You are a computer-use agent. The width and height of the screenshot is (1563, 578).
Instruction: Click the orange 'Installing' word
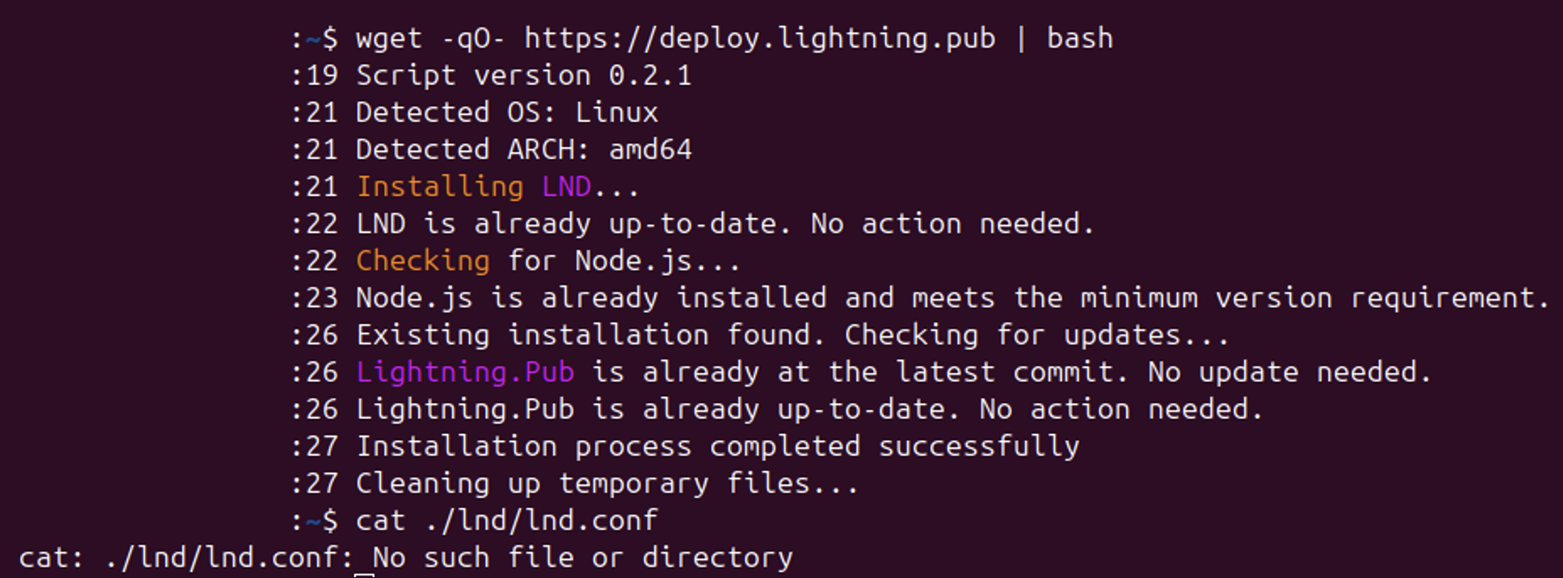click(440, 186)
